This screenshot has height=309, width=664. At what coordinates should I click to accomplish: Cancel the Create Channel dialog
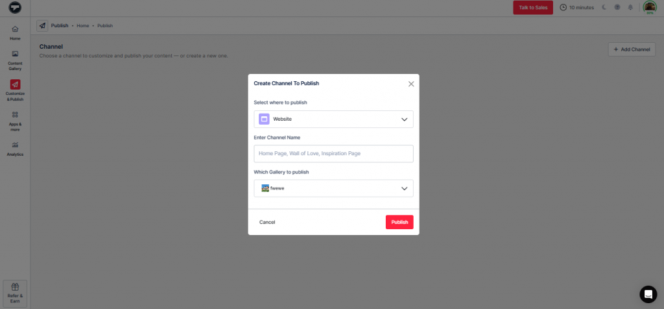click(267, 222)
